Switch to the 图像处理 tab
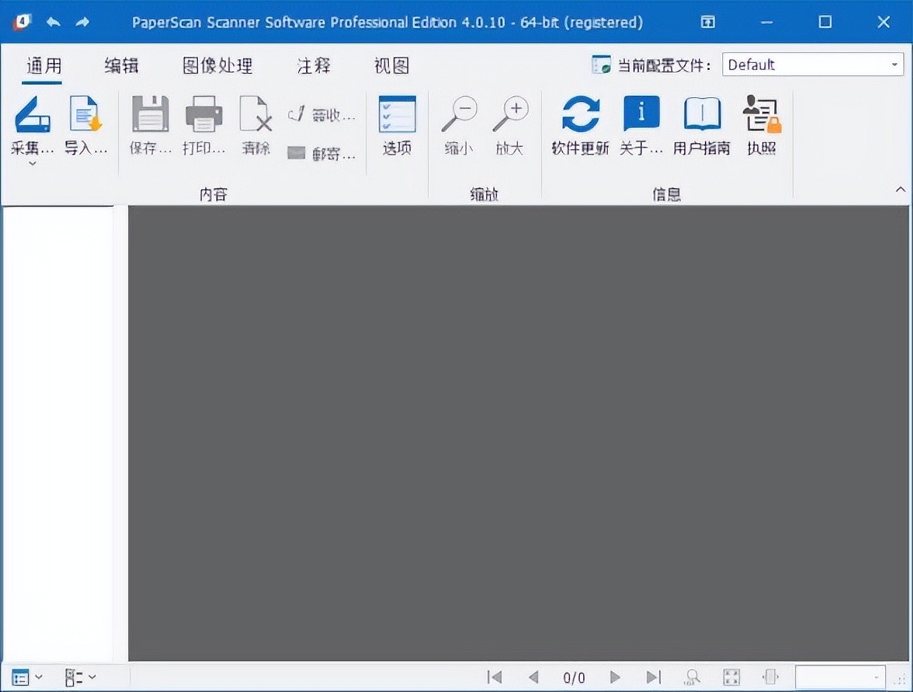 pyautogui.click(x=217, y=66)
